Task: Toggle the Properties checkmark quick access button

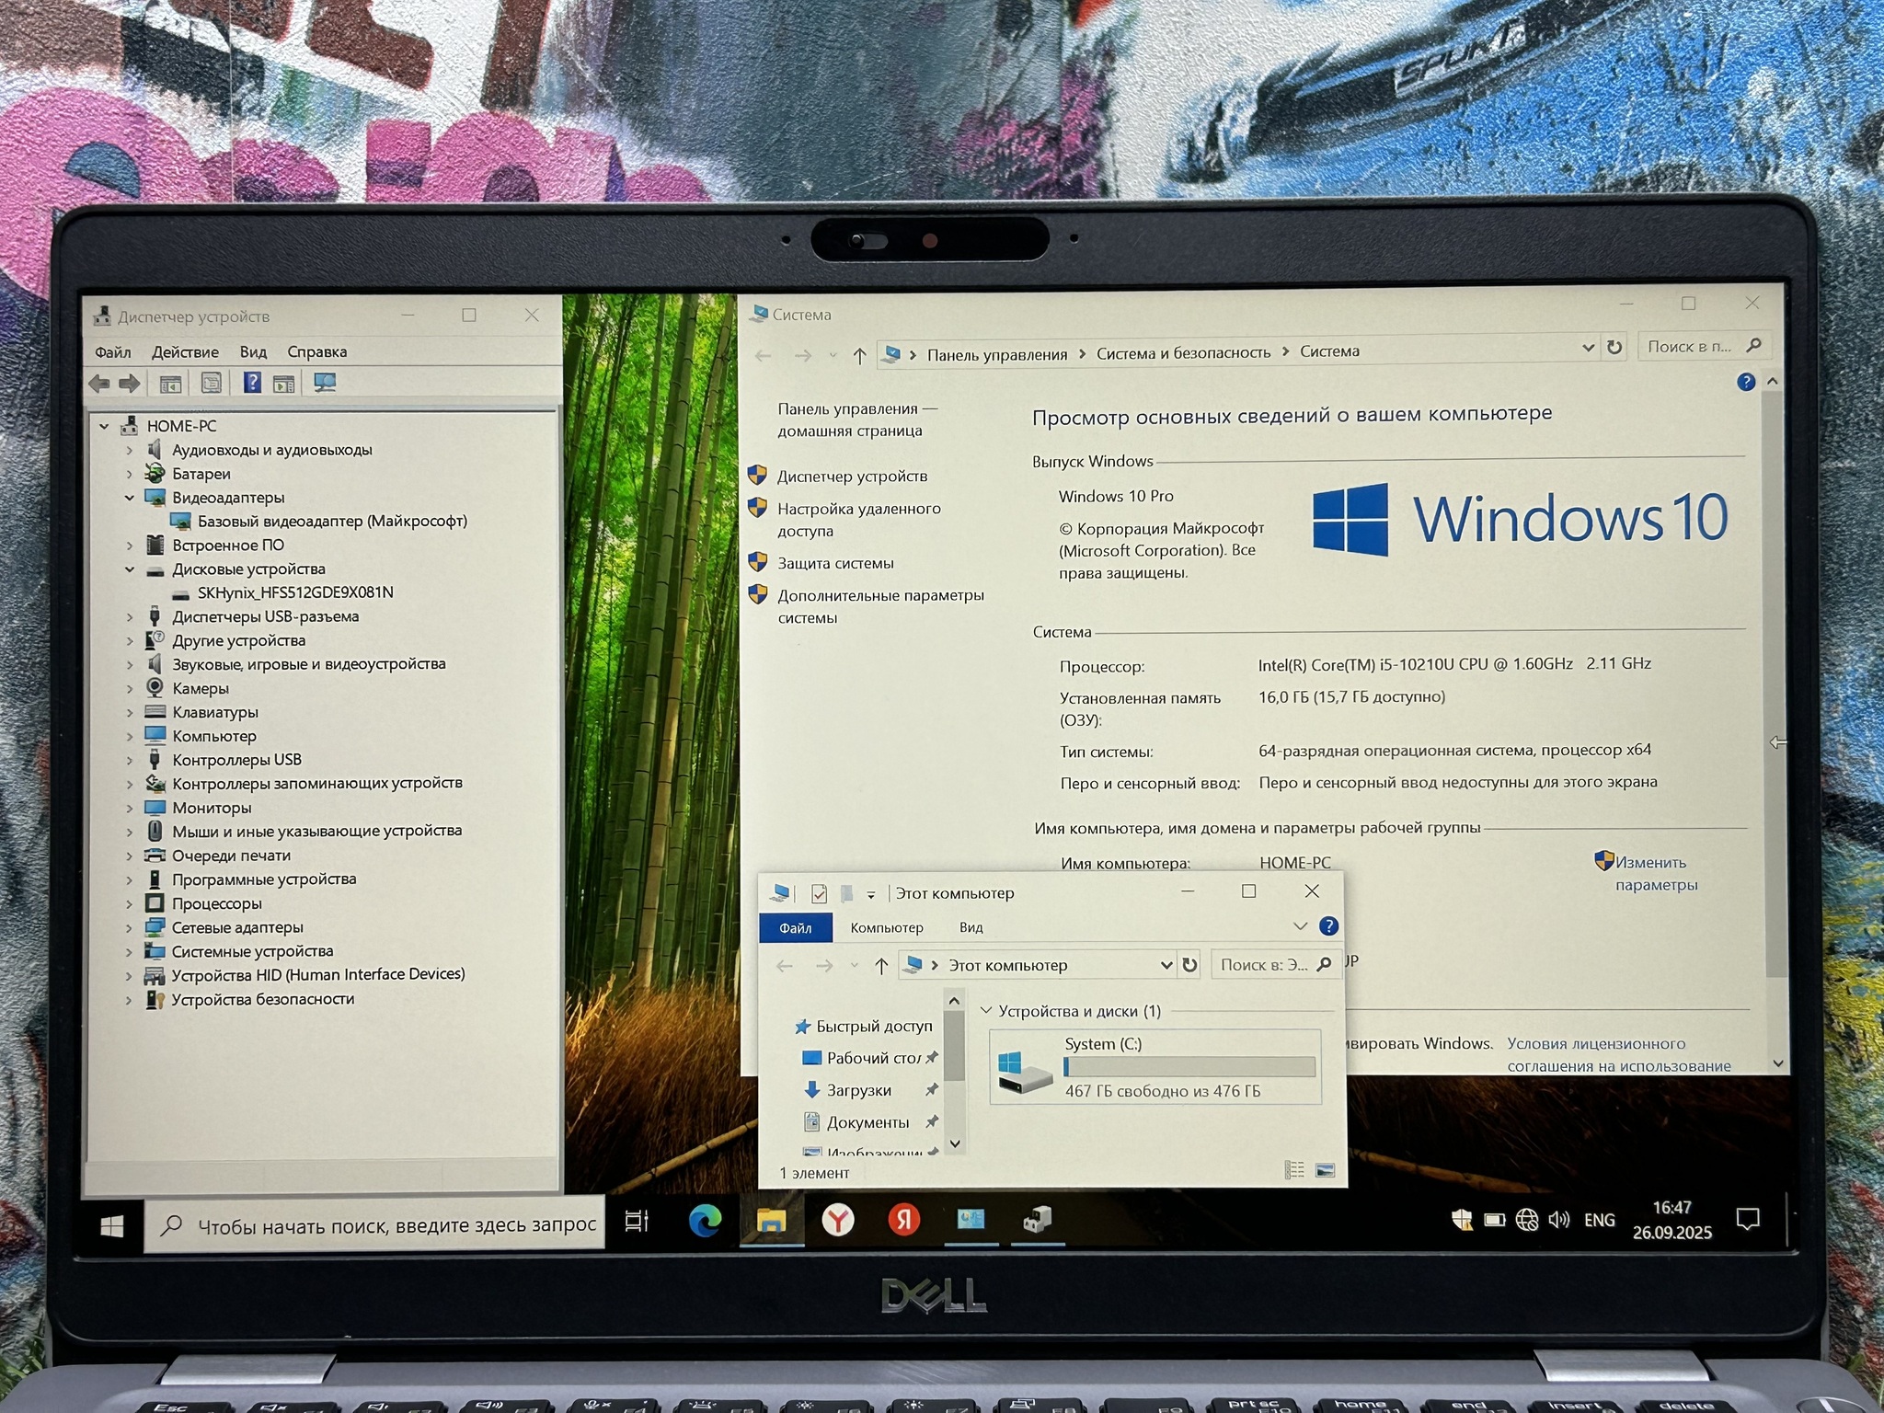Action: 819,893
